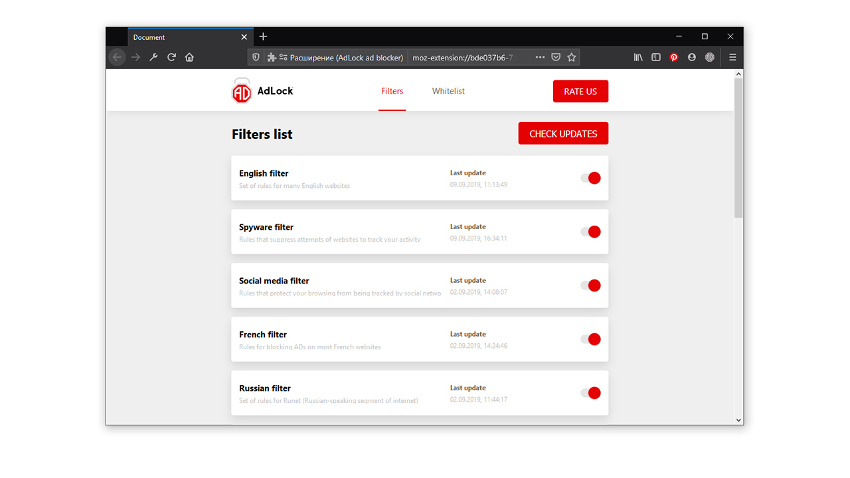The width and height of the screenshot is (850, 478).
Task: Click the 'English filter' title
Action: pyautogui.click(x=264, y=173)
